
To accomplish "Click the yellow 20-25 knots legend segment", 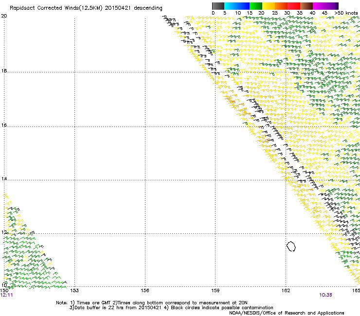I will [269, 6].
